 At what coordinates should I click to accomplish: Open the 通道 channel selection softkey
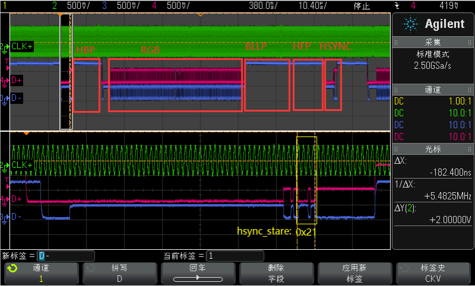click(40, 273)
